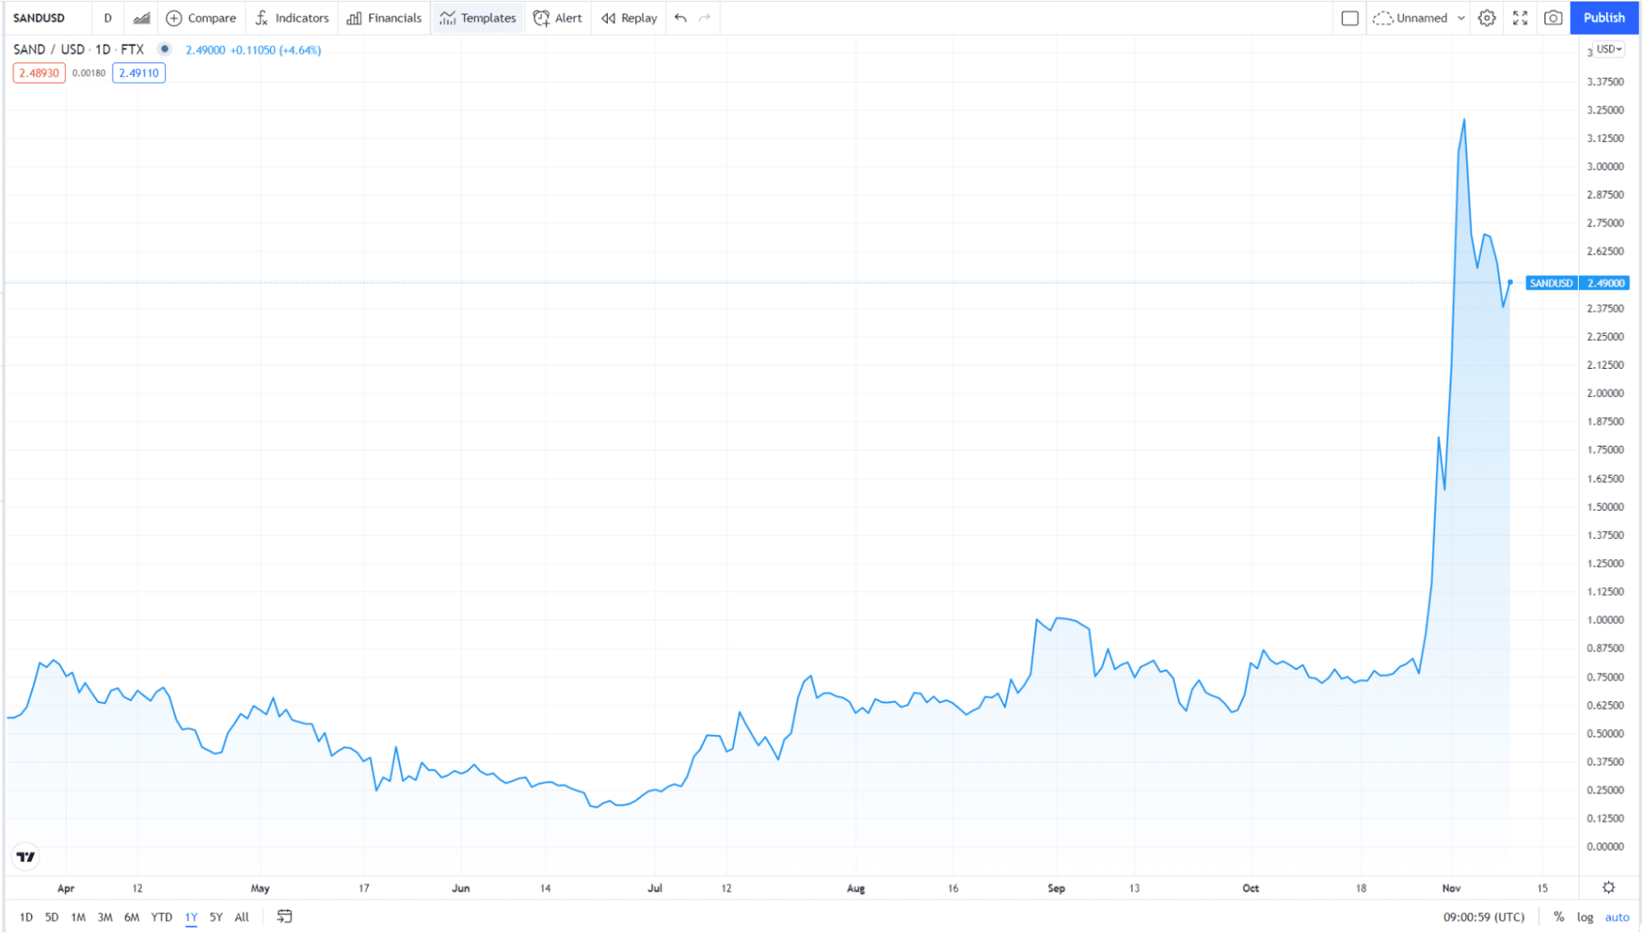This screenshot has height=933, width=1642.
Task: Click the 3.00000 price axis label
Action: 1605,167
